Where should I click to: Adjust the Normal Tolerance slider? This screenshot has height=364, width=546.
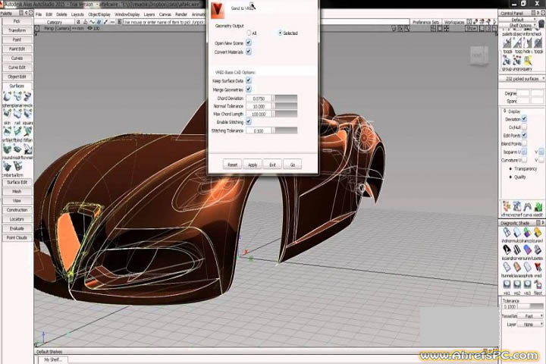point(284,106)
